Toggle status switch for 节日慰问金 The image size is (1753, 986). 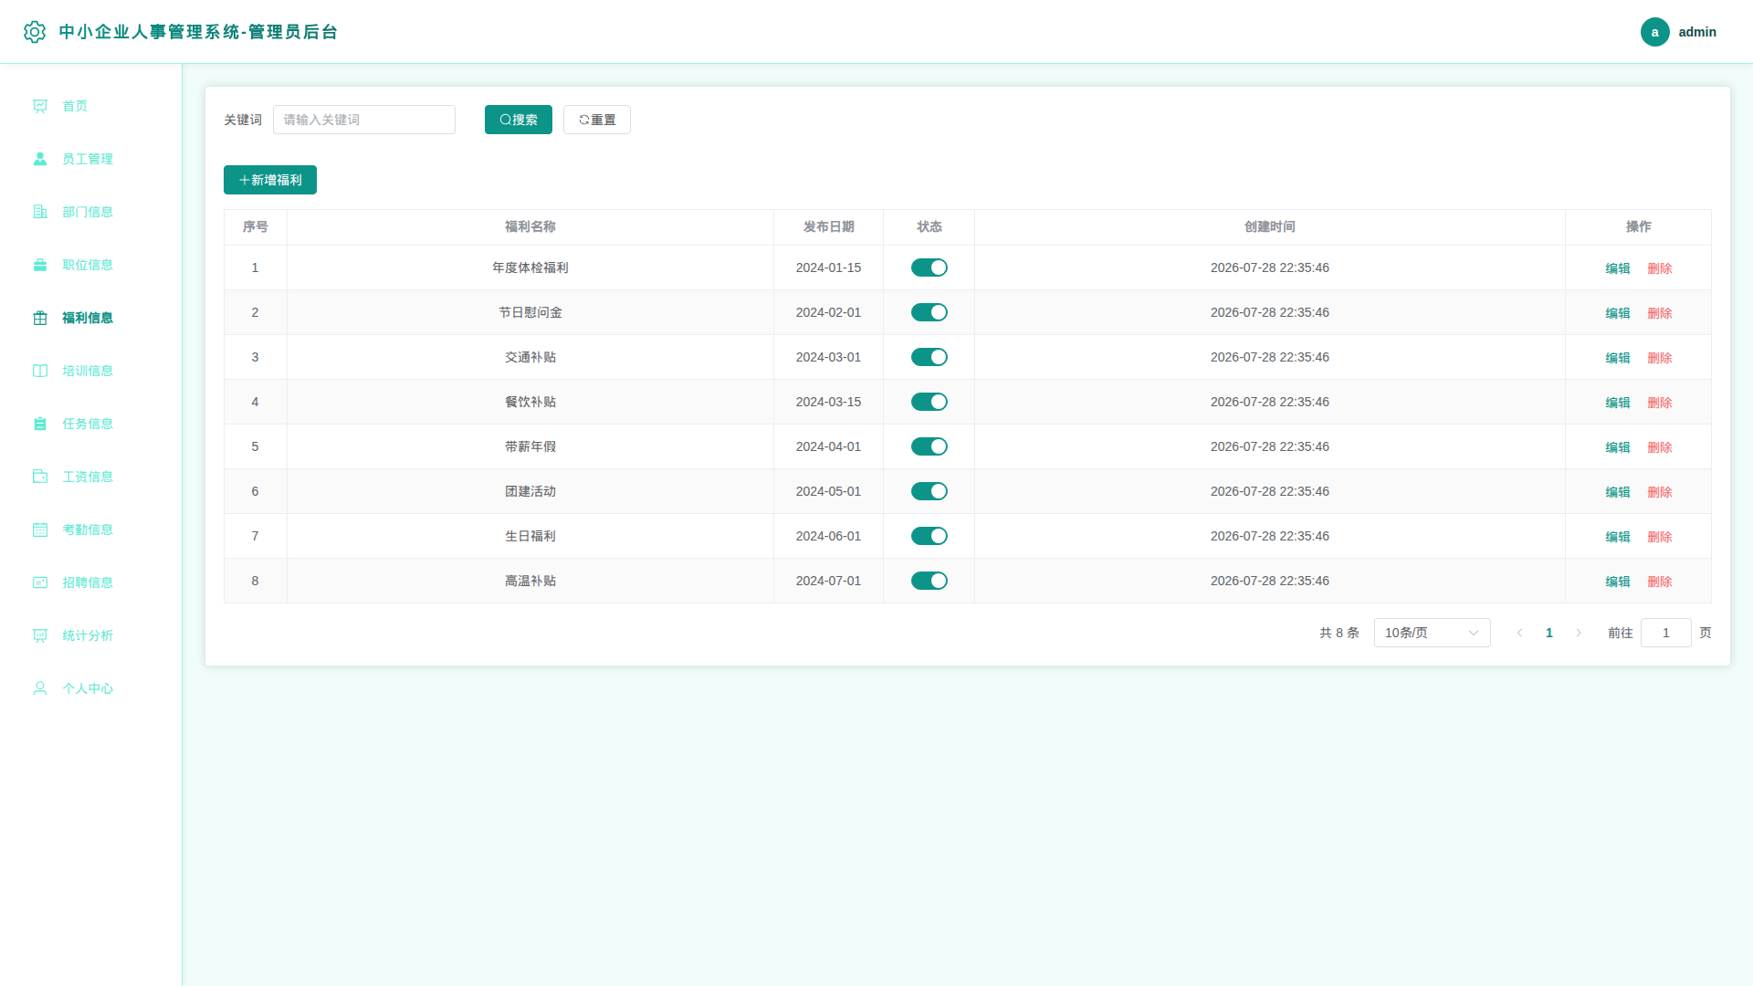coord(929,312)
